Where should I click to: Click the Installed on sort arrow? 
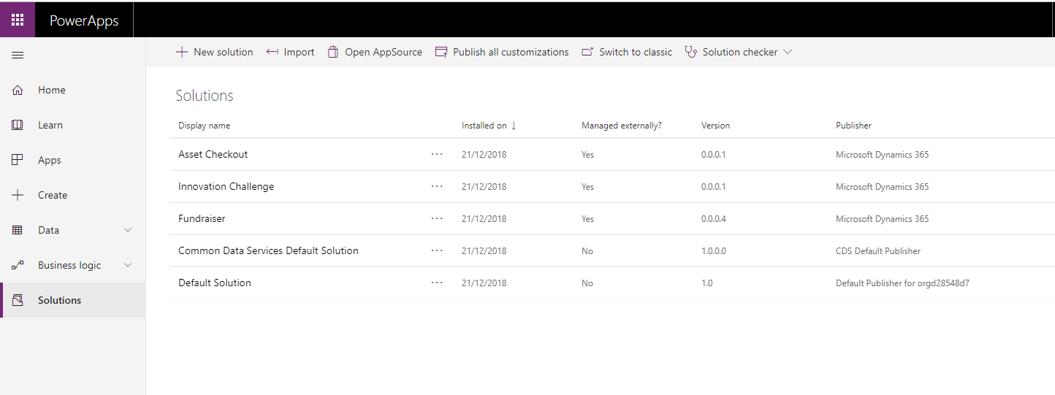[x=514, y=126]
